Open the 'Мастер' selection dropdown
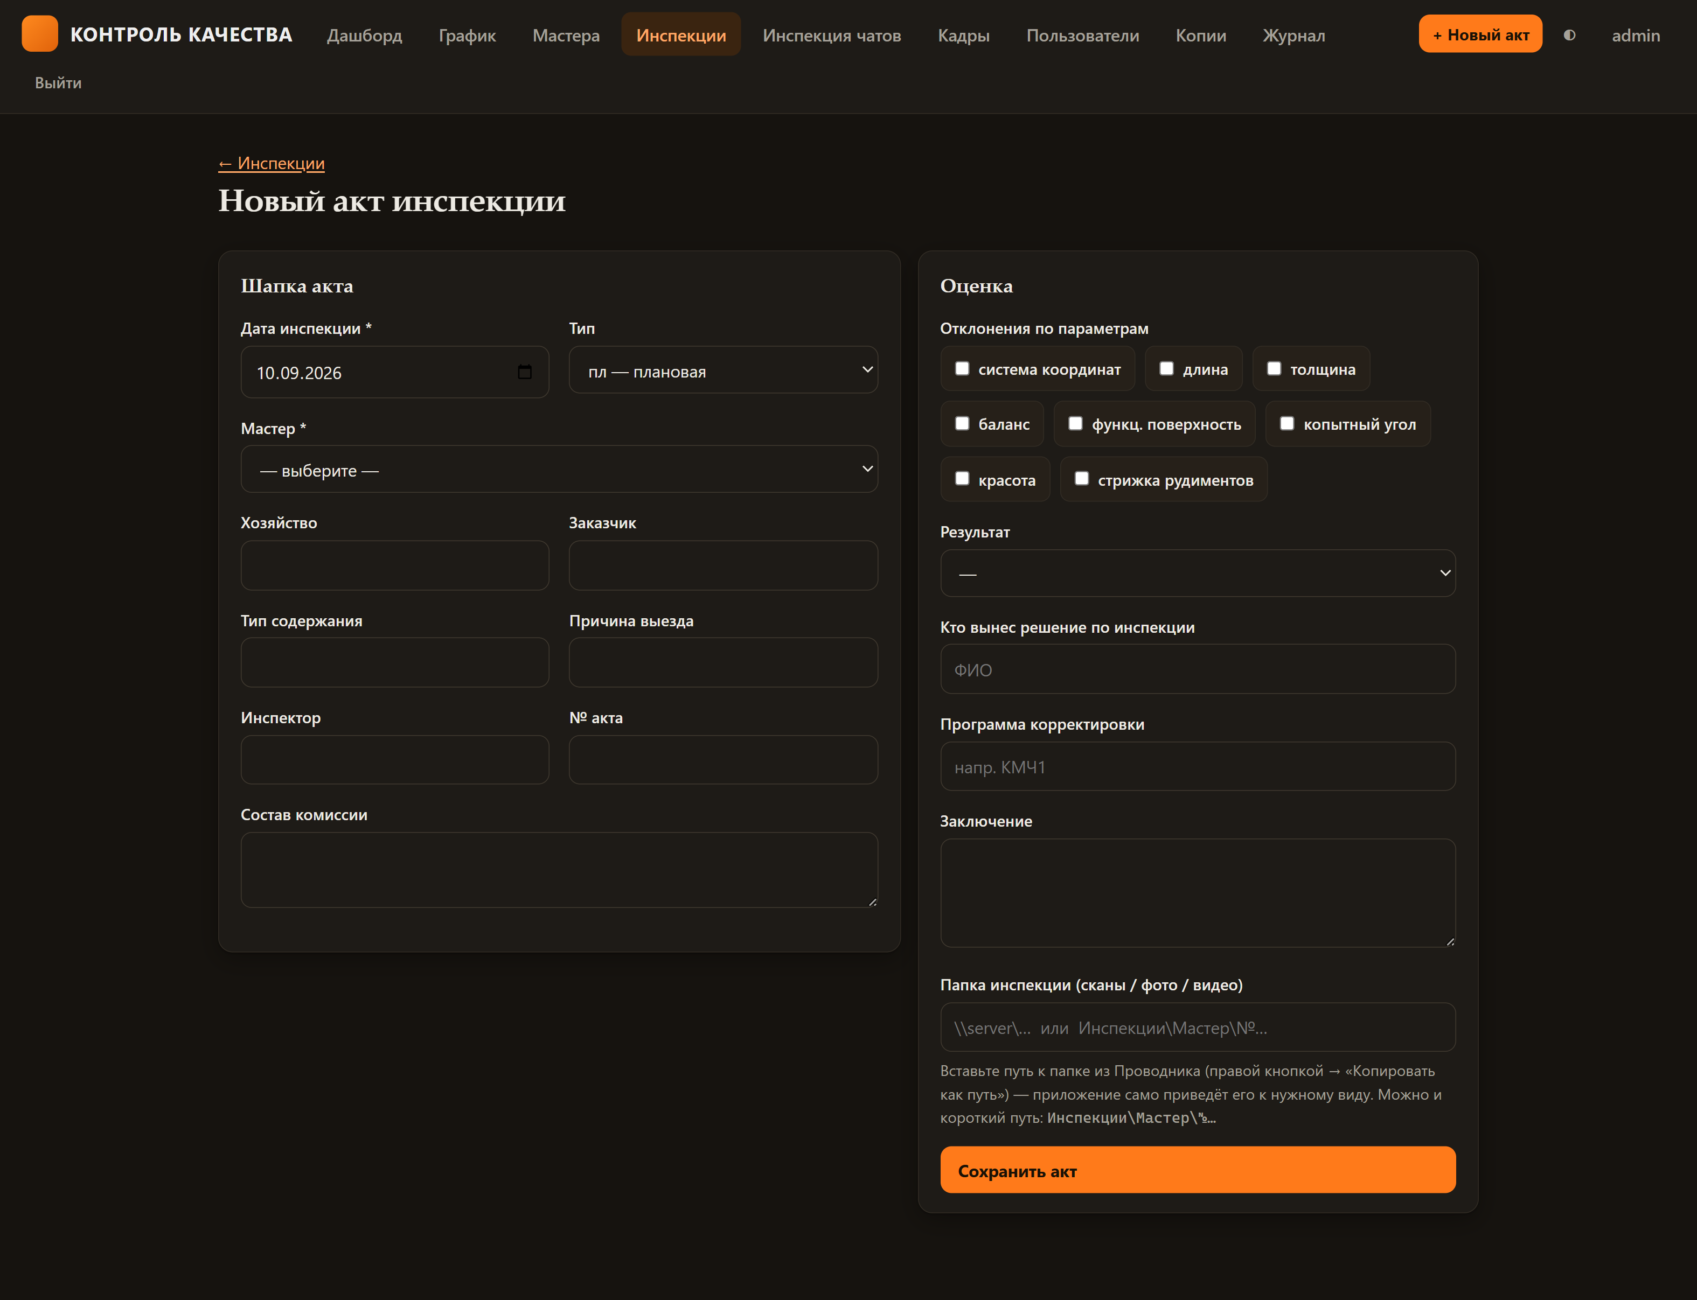The width and height of the screenshot is (1697, 1300). tap(559, 469)
